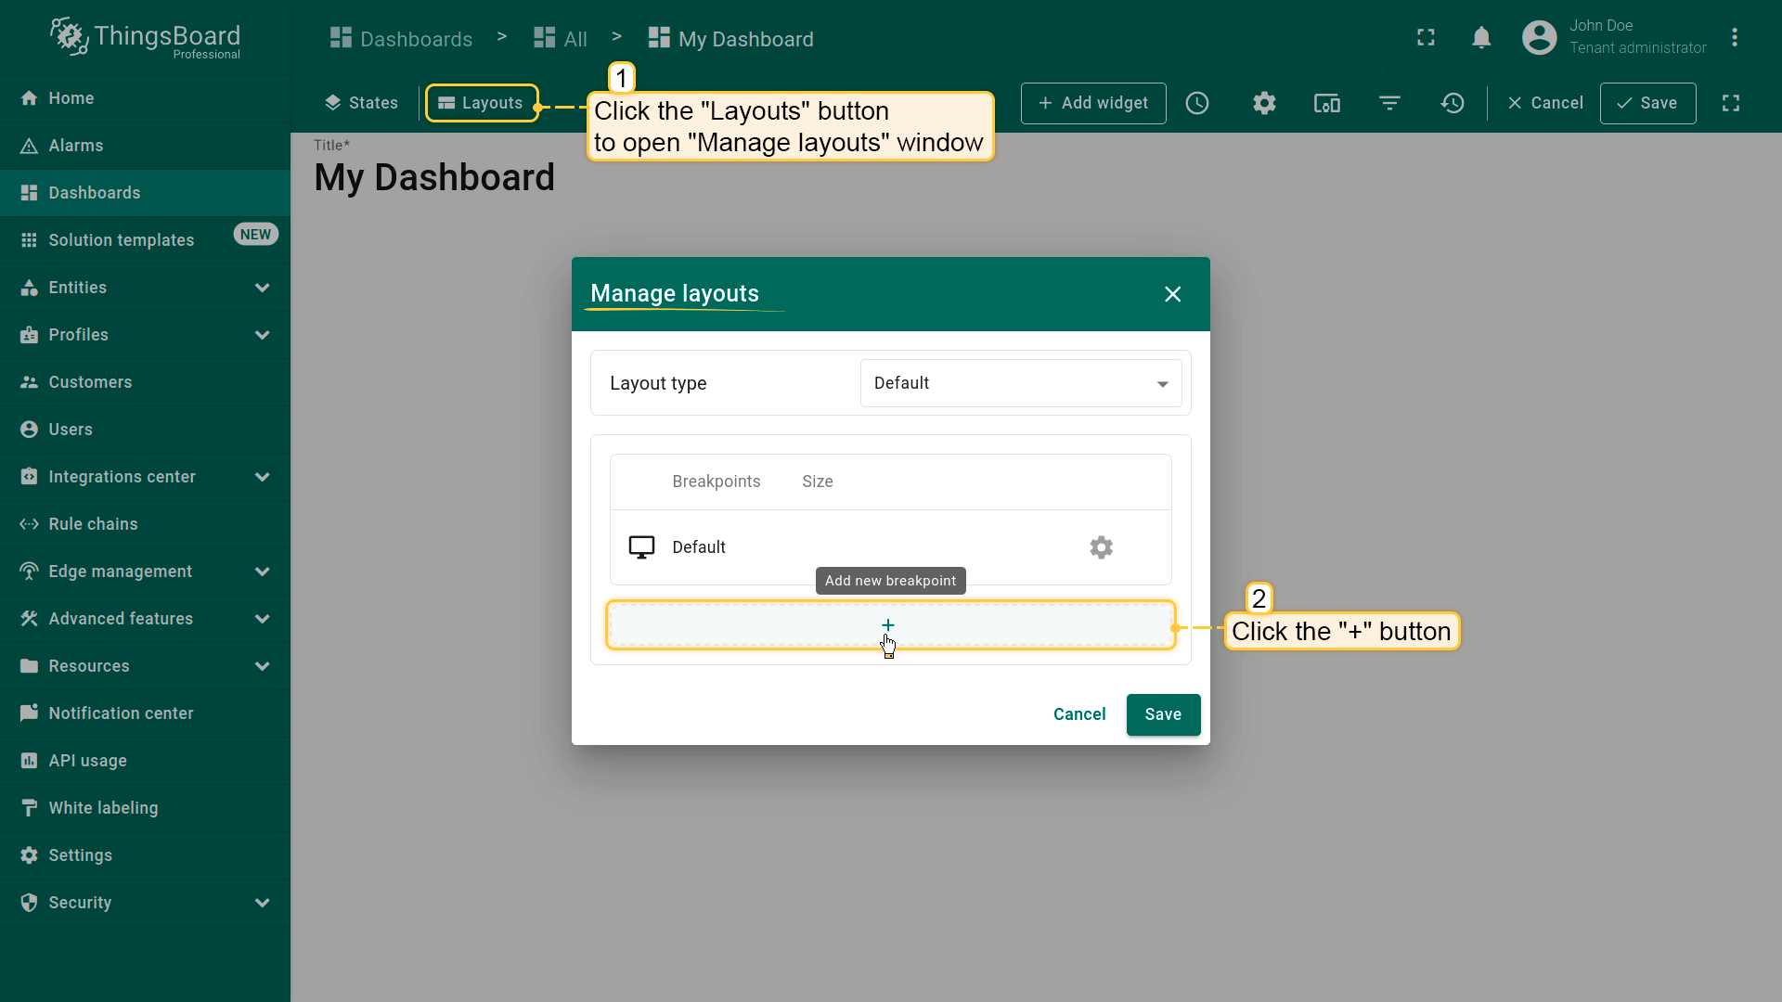Open the filters icon in toolbar

coord(1389,103)
